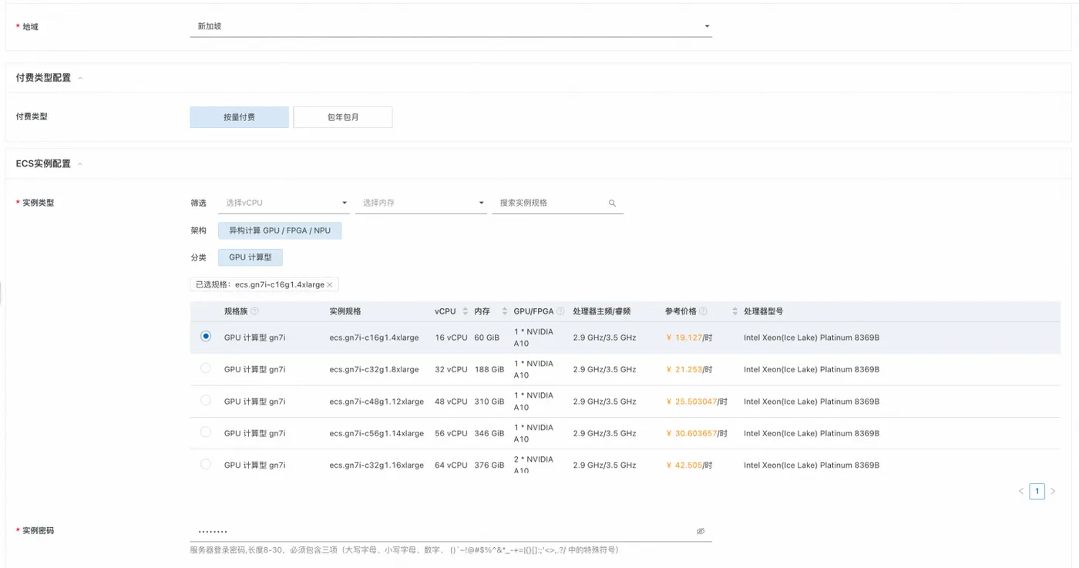1079x568 pixels.
Task: Open the 地域 region dropdown showing 新加坡
Action: tap(451, 26)
